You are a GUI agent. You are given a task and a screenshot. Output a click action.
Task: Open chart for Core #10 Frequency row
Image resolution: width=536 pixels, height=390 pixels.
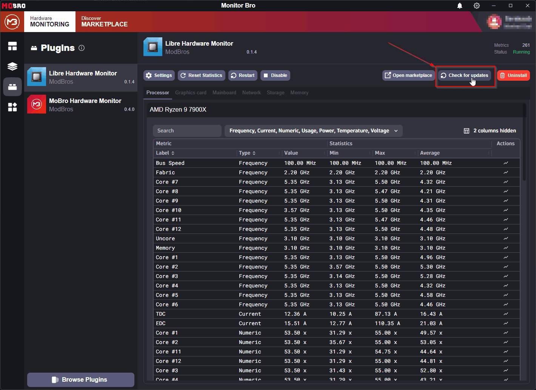[x=505, y=210]
